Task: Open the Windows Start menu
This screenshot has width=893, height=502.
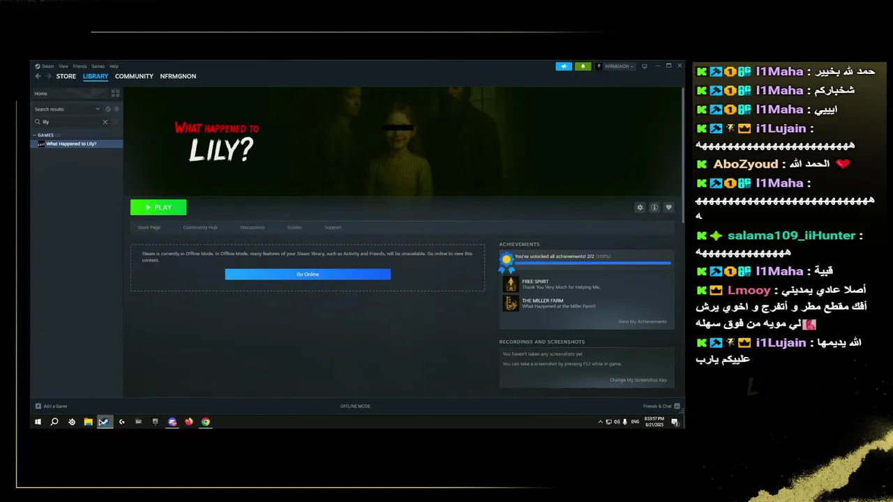Action: 38,422
